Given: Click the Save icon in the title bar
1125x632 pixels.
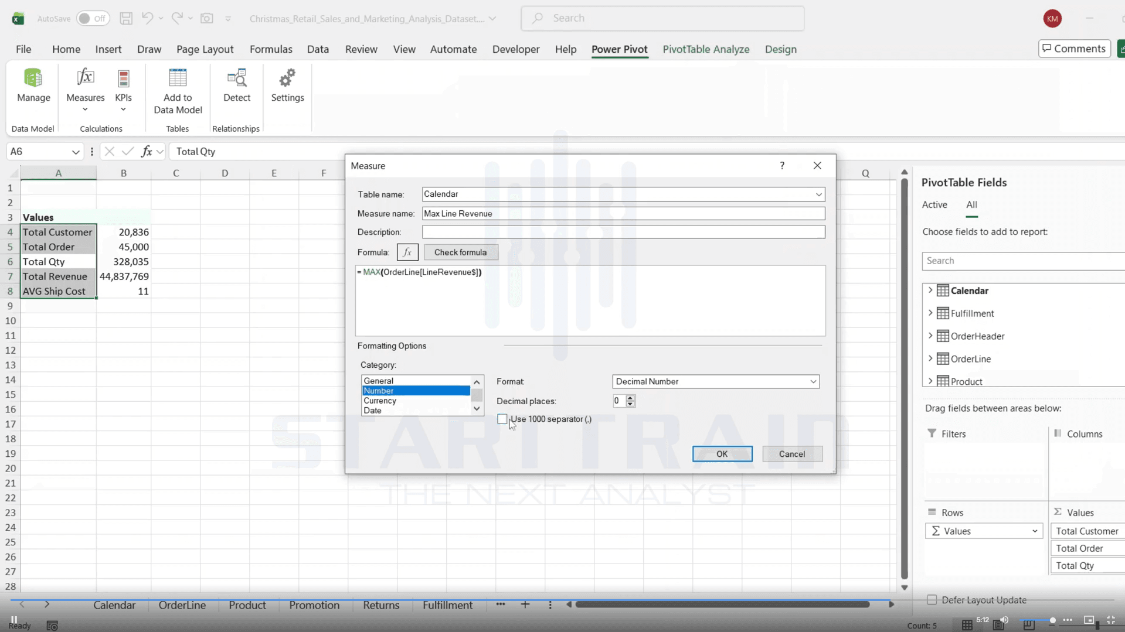Looking at the screenshot, I should (126, 18).
